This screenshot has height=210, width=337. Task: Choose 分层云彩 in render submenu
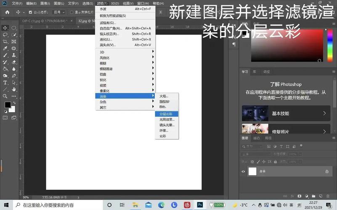coord(167,114)
